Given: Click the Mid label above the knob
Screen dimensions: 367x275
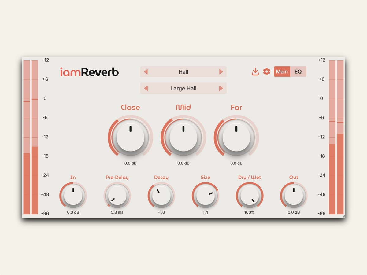Looking at the screenshot, I should (183, 108).
